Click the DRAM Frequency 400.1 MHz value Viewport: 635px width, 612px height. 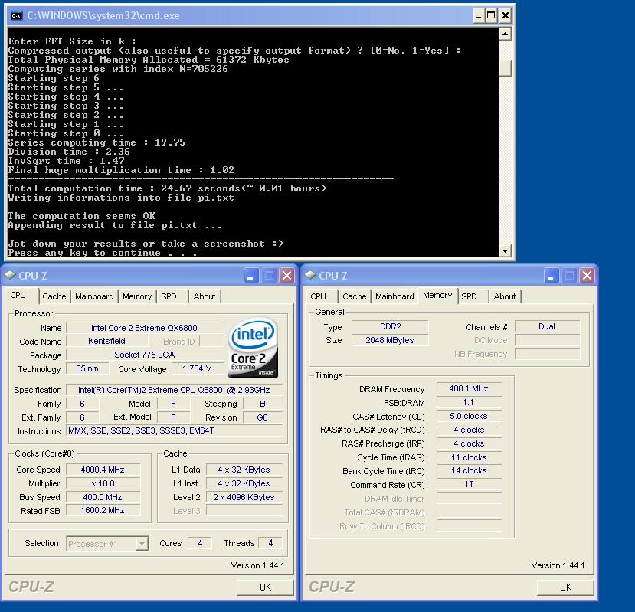tap(469, 389)
